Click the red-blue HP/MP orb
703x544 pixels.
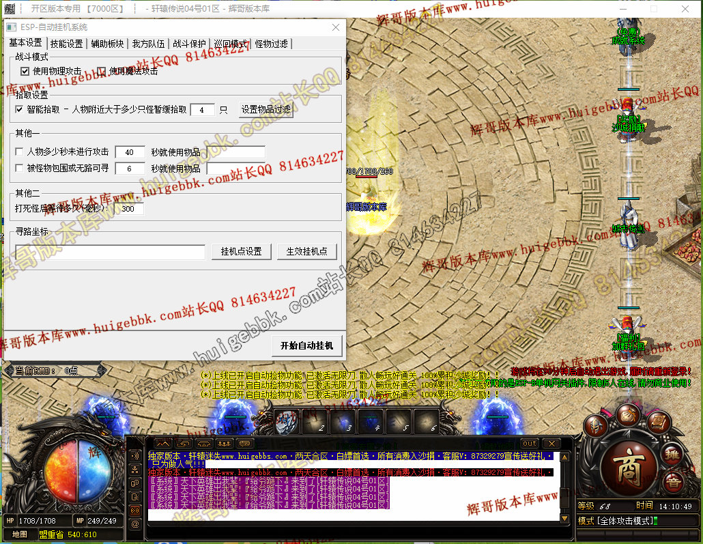(x=78, y=472)
